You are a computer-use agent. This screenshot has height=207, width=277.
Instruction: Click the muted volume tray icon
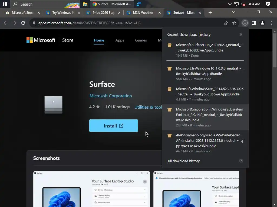pos(243,4)
